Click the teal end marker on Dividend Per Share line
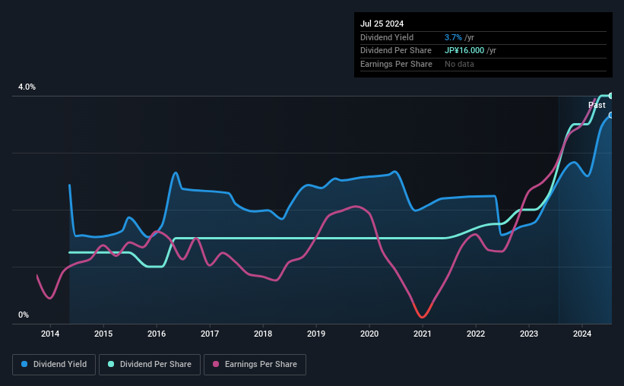Screen dimensions: 624x386 [611, 96]
